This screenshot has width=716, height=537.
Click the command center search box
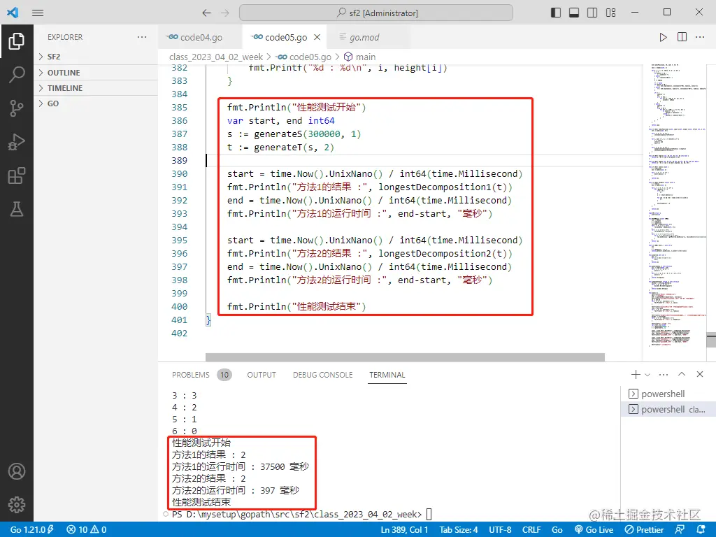click(375, 13)
